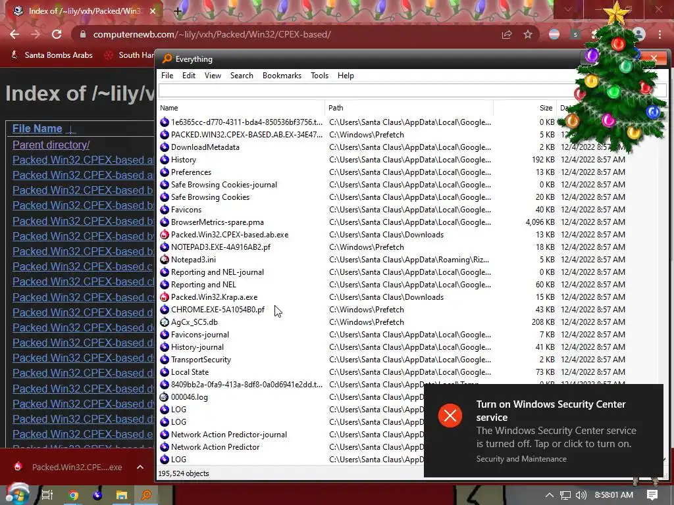Click the red X security notification icon
Screen dimensions: 674x505
click(450, 416)
